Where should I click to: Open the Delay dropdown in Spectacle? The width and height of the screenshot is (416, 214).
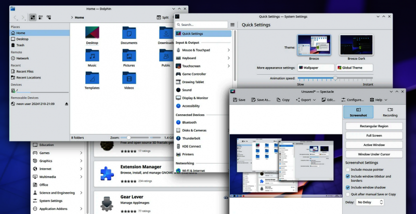coord(370,202)
